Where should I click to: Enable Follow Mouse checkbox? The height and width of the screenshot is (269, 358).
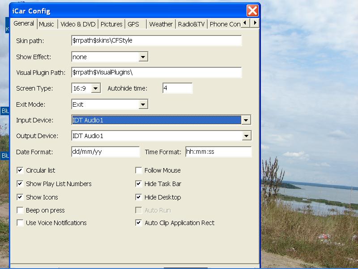pyautogui.click(x=139, y=170)
